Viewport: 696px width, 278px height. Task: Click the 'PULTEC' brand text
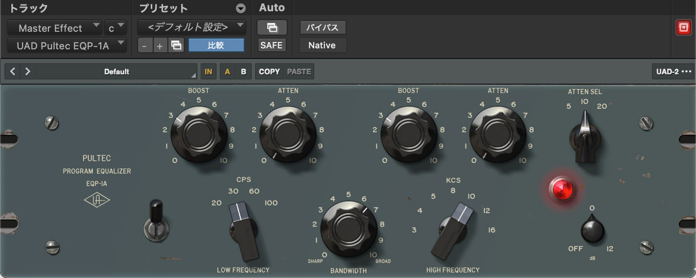coord(97,158)
